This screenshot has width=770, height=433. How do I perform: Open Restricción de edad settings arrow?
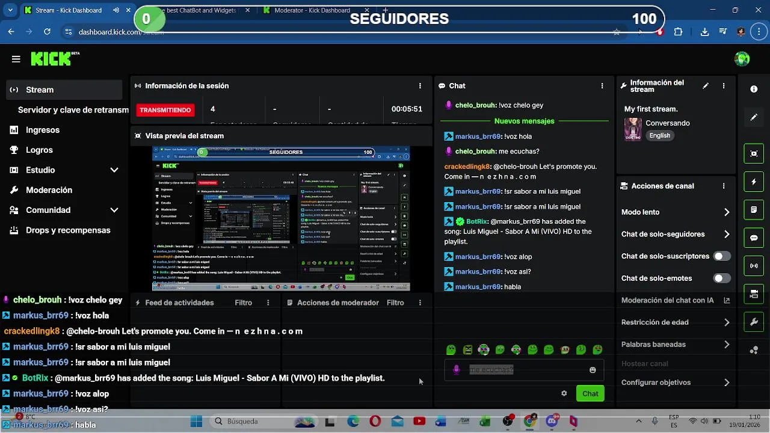point(727,322)
